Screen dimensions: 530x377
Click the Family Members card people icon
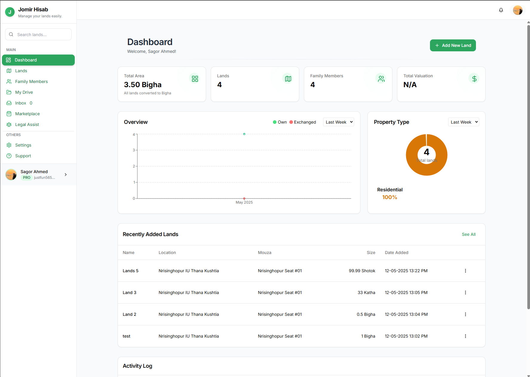click(381, 79)
